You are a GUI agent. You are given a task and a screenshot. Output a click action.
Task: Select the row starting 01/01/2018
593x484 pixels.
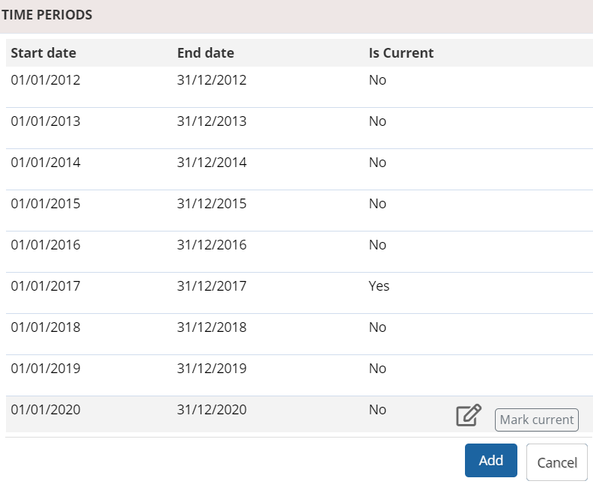(45, 327)
